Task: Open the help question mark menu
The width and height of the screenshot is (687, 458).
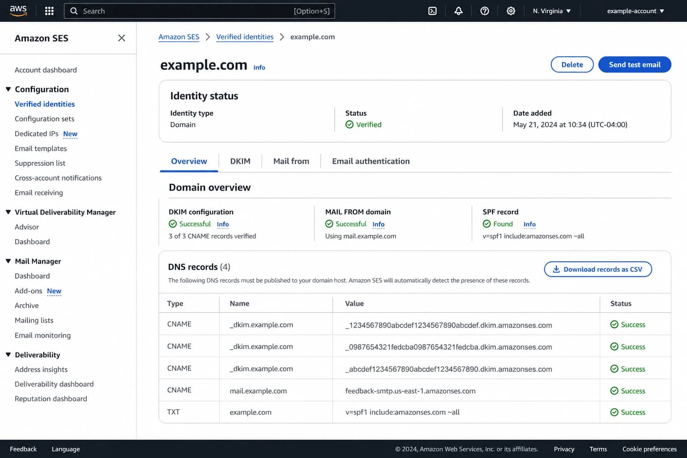Action: (484, 11)
